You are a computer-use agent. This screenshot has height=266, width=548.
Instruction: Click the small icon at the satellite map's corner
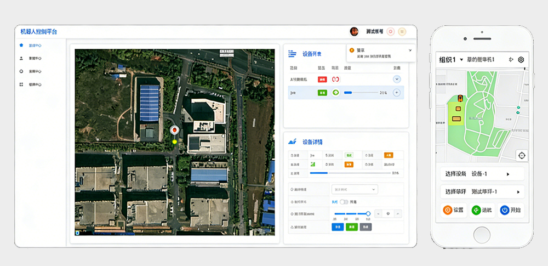pos(77,233)
